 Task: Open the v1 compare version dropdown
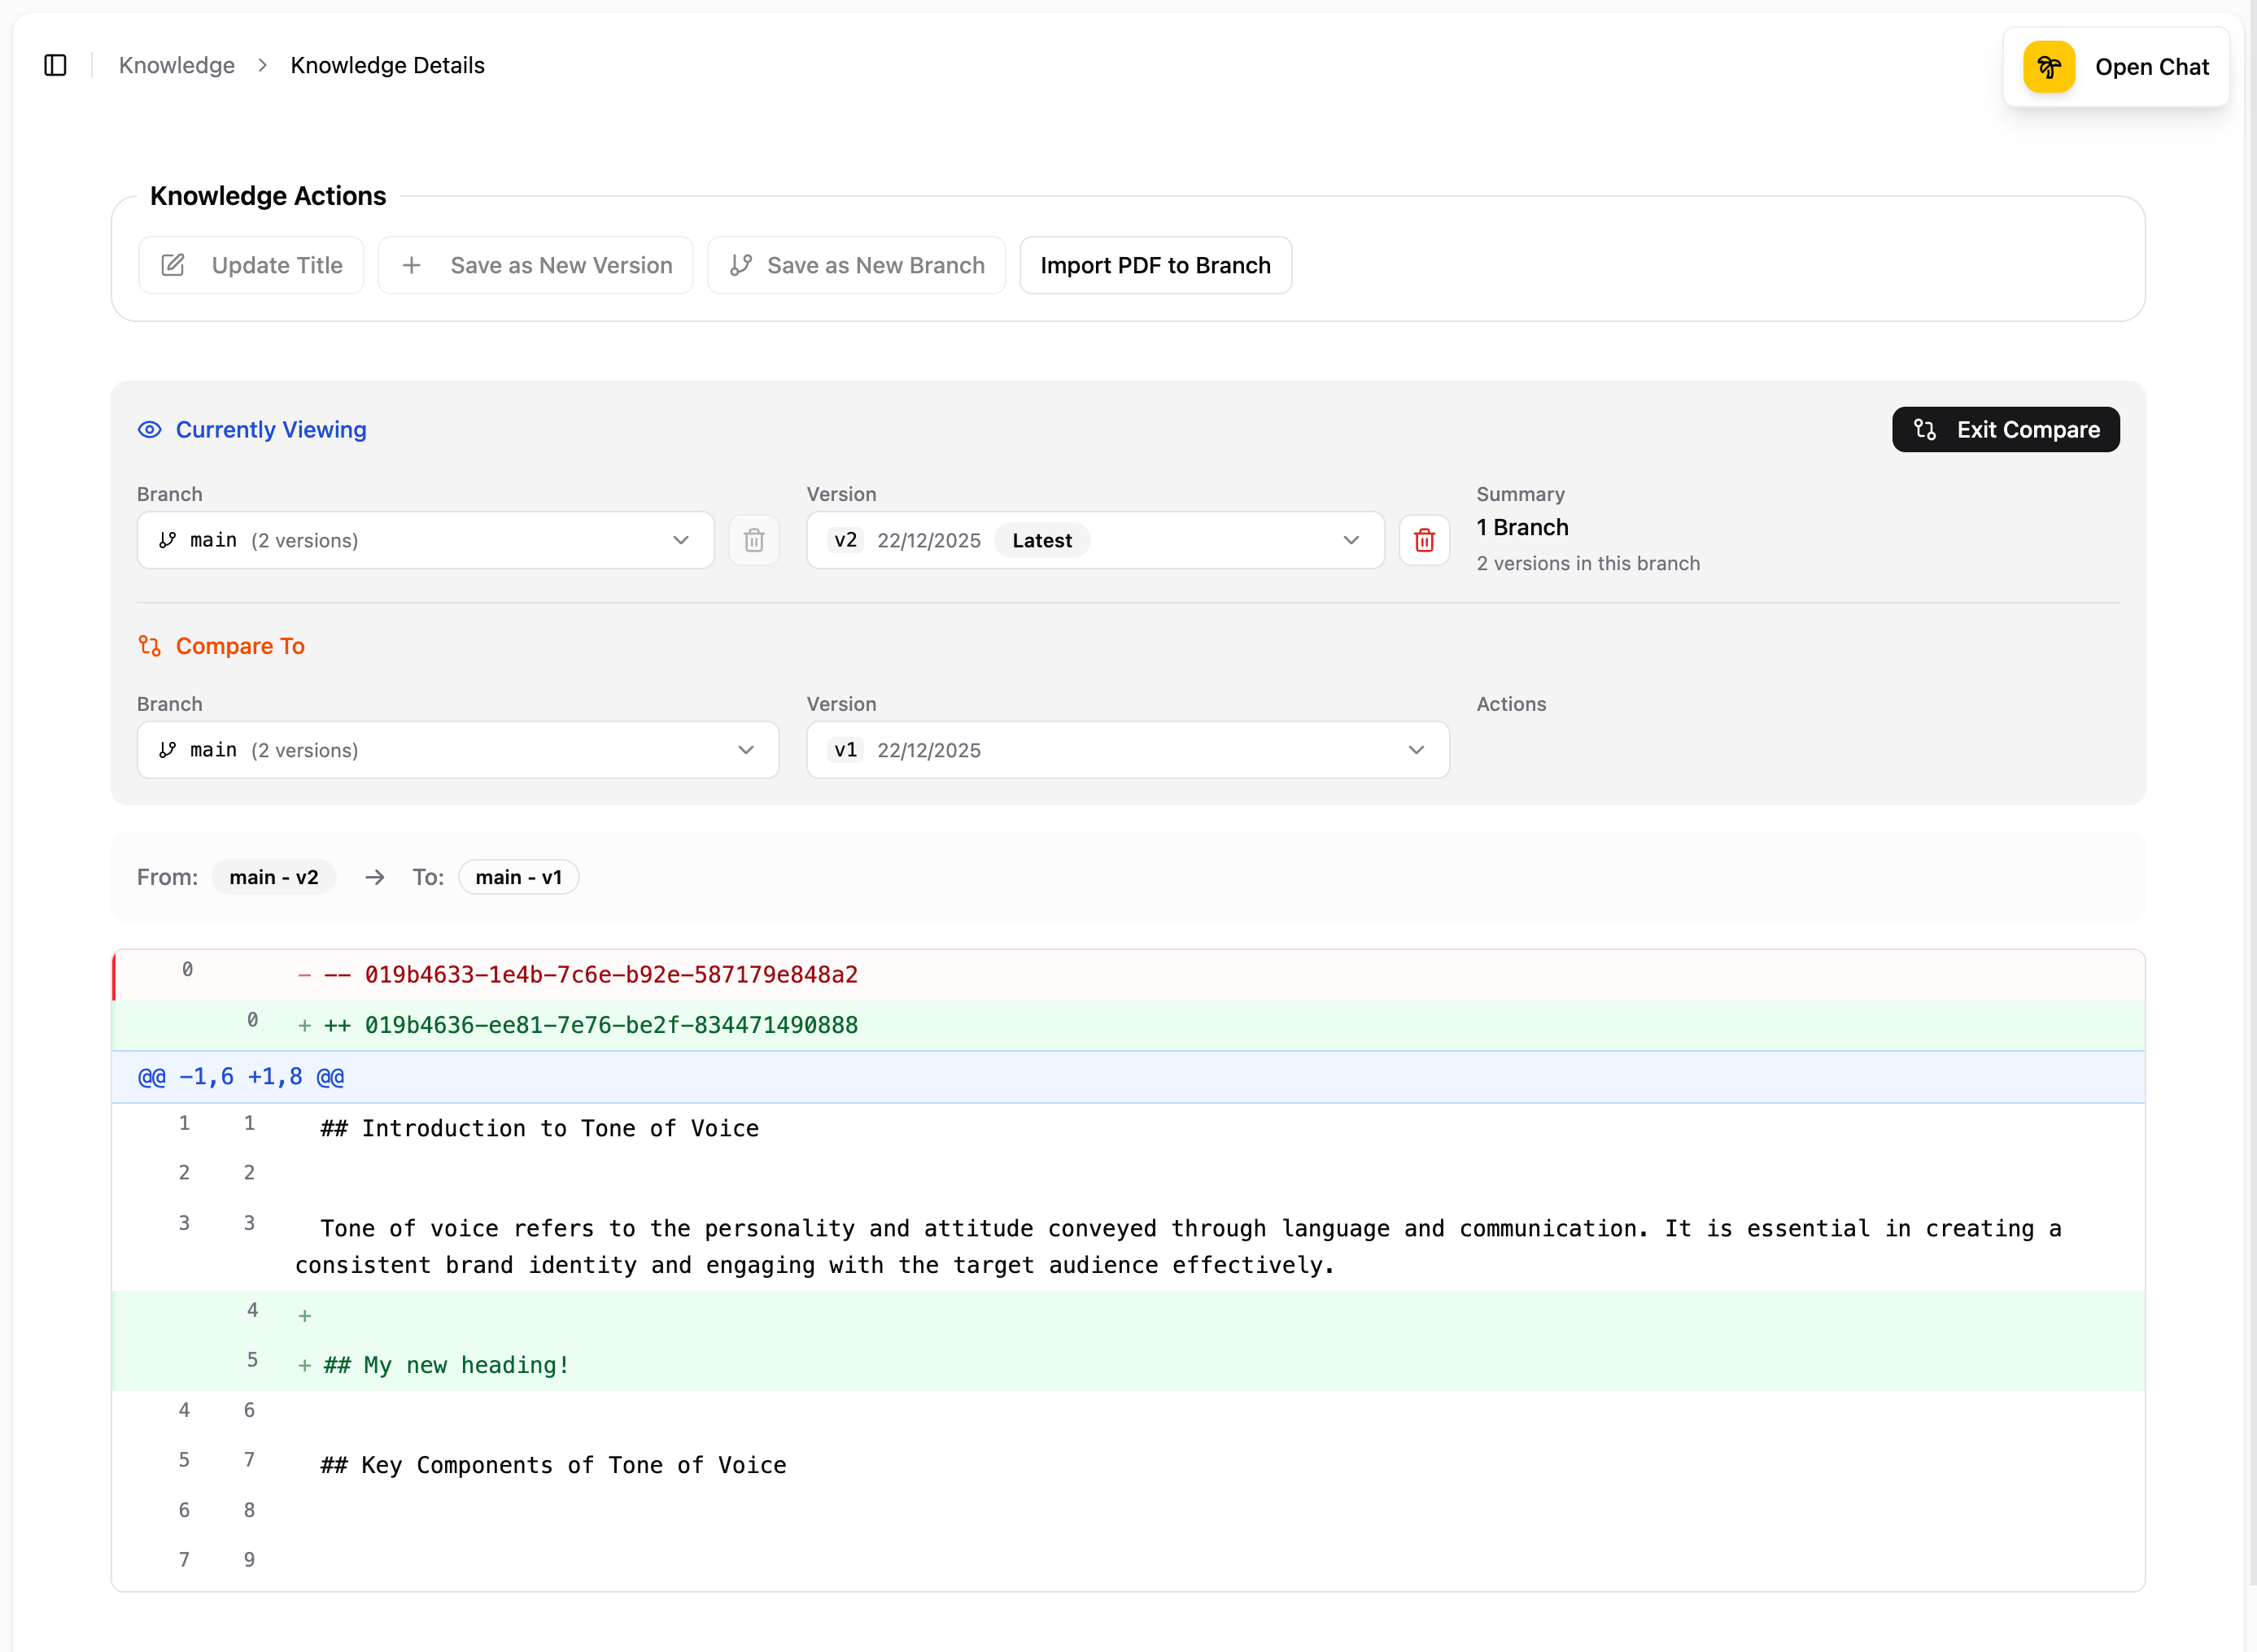[1127, 750]
